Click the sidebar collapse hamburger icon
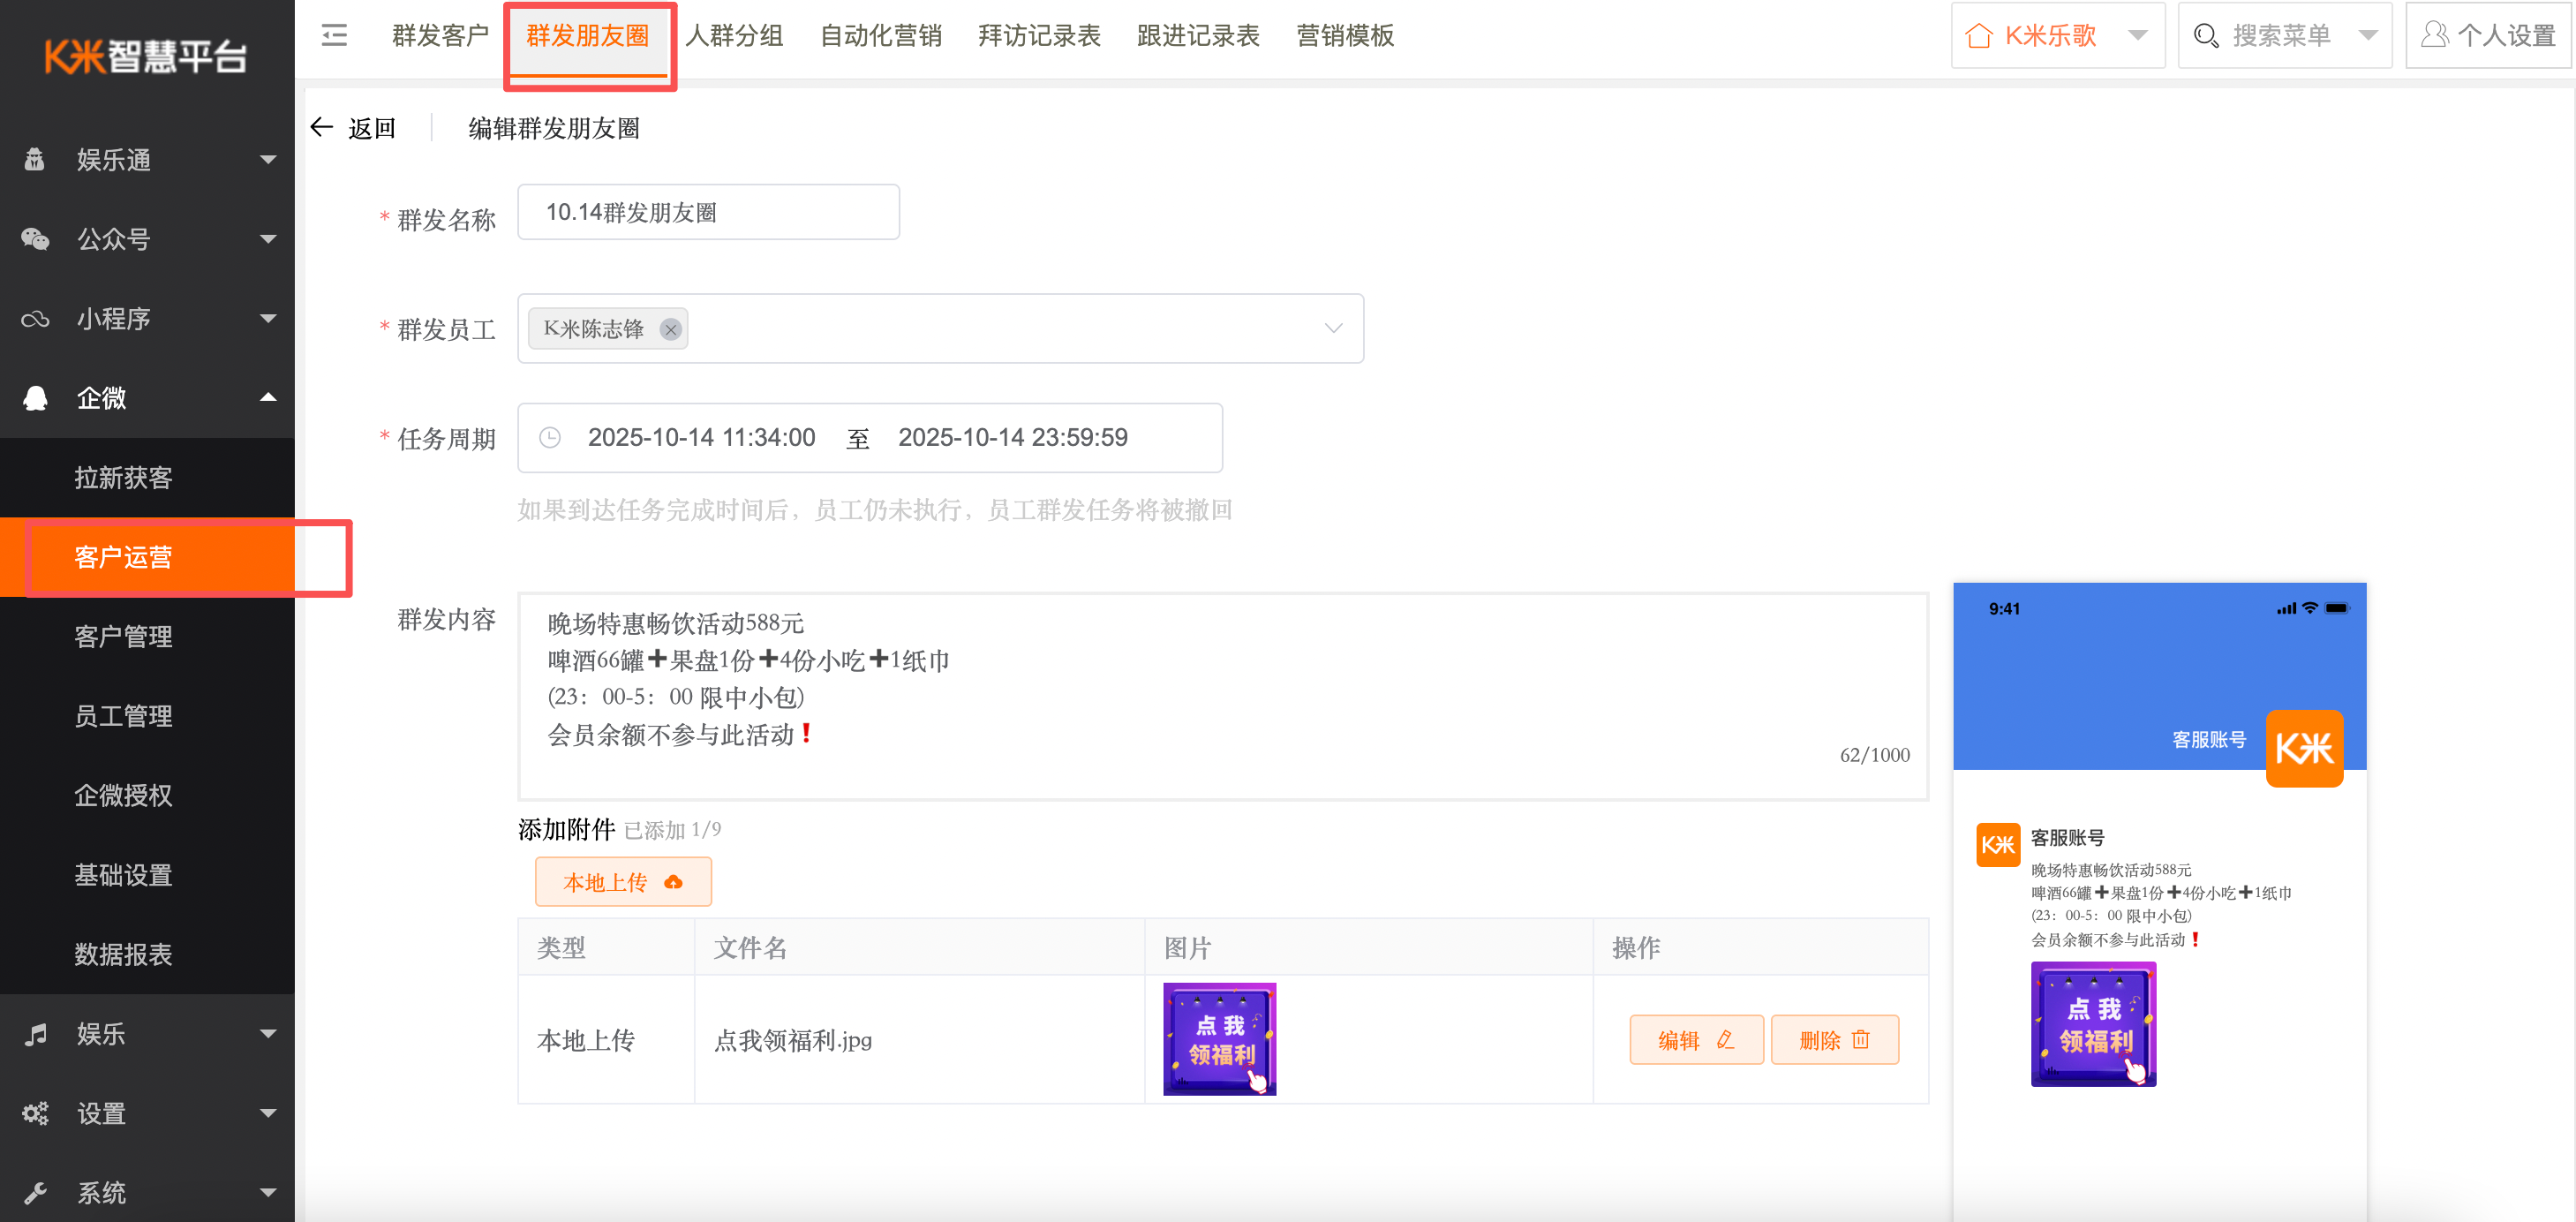This screenshot has height=1222, width=2576. coord(334,36)
